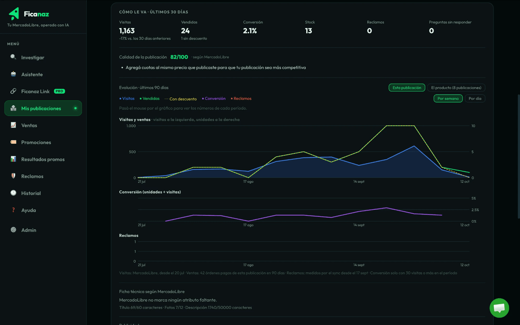This screenshot has width=520, height=325.
Task: Click the Stock value 13
Action: point(308,31)
